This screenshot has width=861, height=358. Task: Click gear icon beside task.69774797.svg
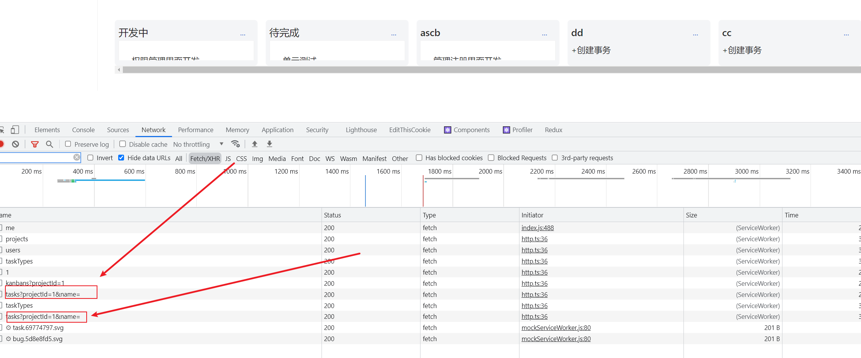(x=8, y=328)
